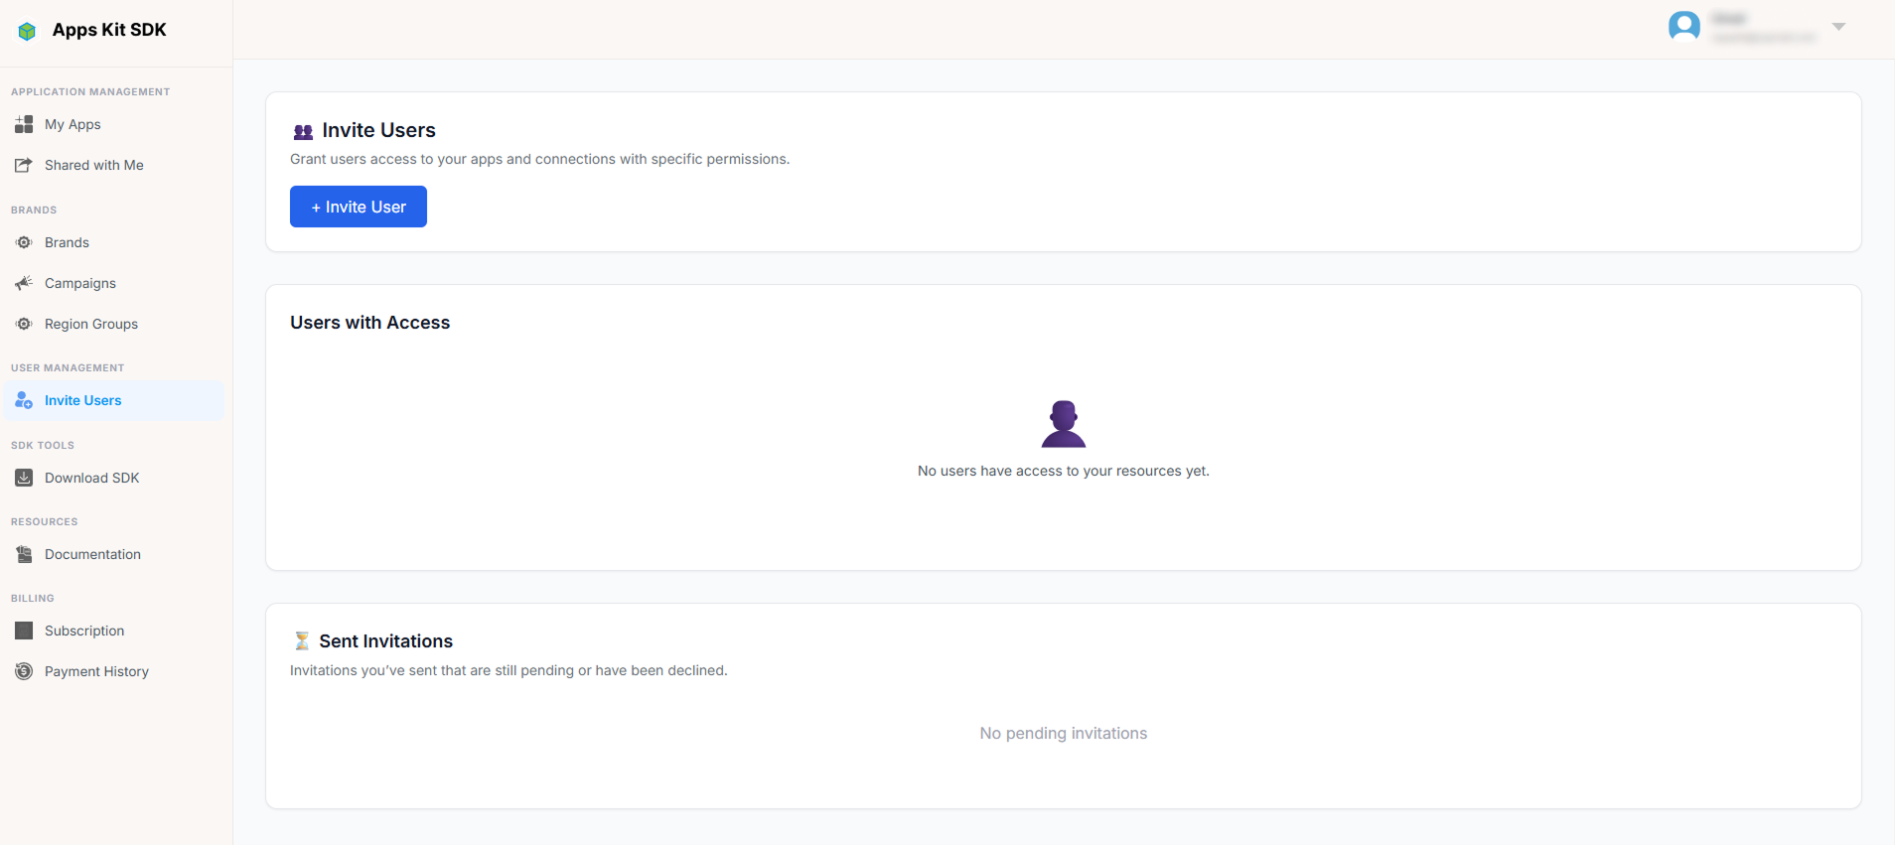This screenshot has height=845, width=1895.
Task: Select Invite Users in the sidebar
Action: [114, 400]
